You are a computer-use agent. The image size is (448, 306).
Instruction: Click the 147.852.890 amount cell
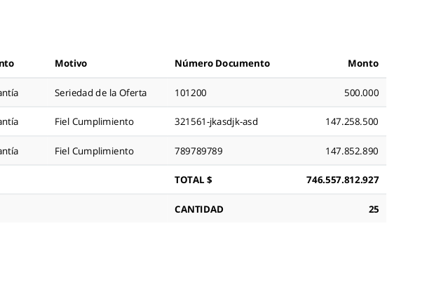pos(351,151)
